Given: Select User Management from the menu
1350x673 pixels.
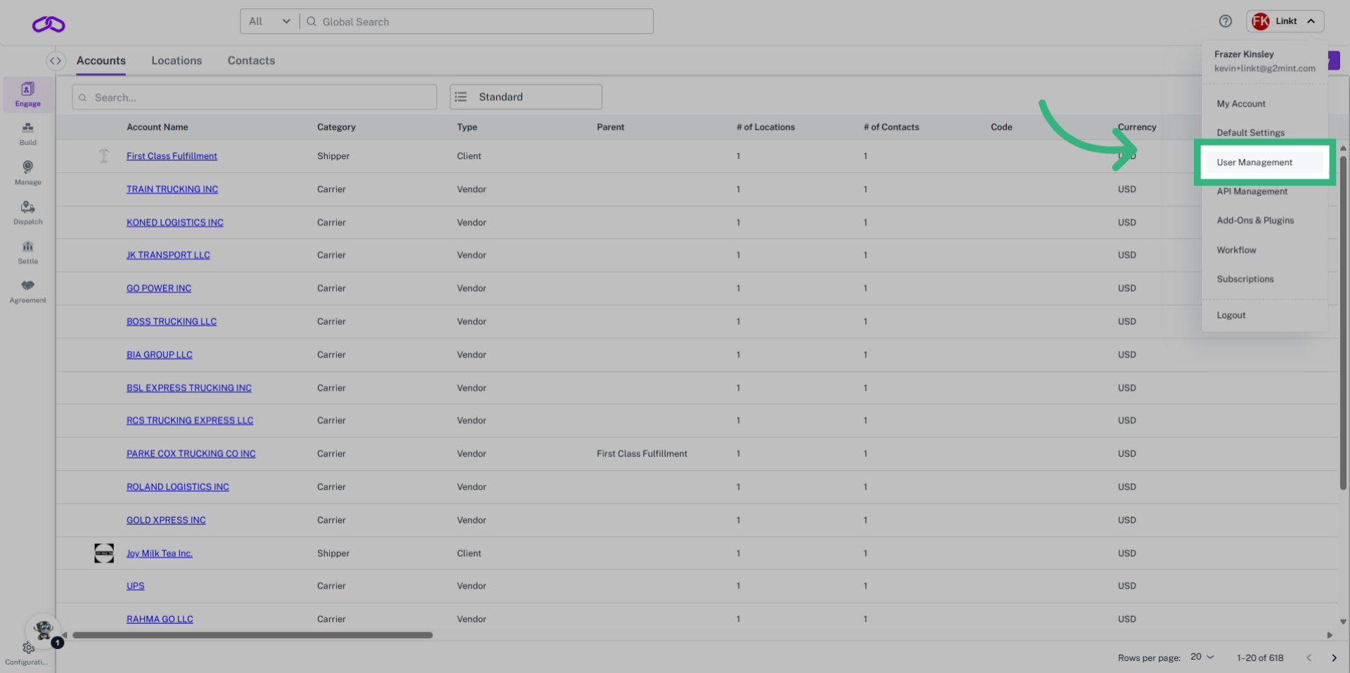Looking at the screenshot, I should [1254, 162].
